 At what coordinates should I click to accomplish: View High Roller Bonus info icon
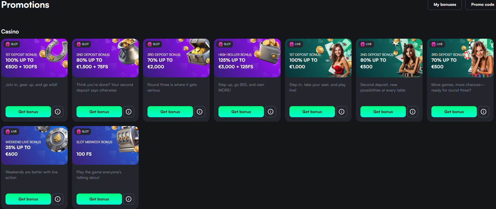(271, 112)
